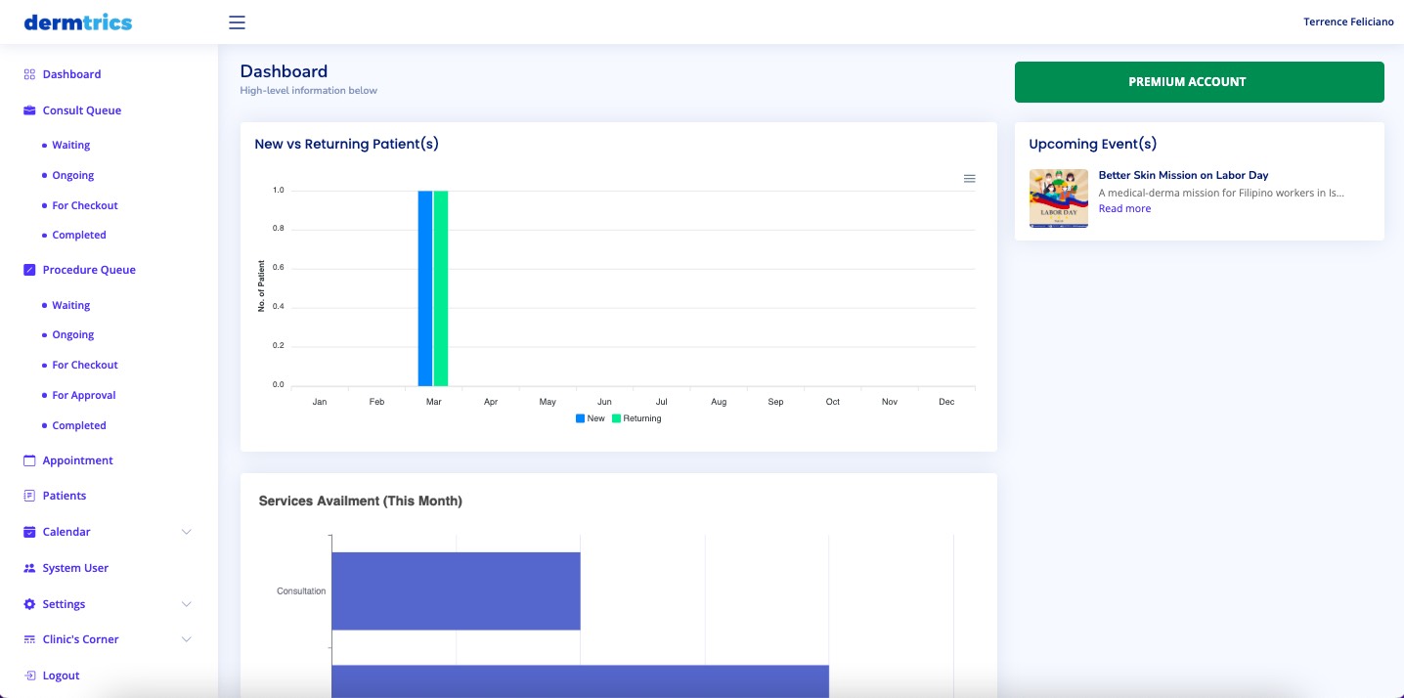Open Procedure Queue Completed list
This screenshot has width=1404, height=698.
pos(78,425)
